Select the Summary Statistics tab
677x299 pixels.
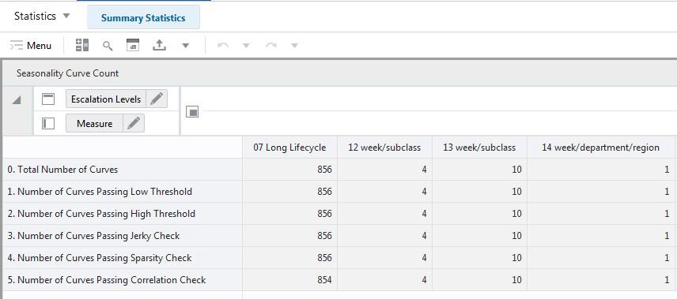143,17
